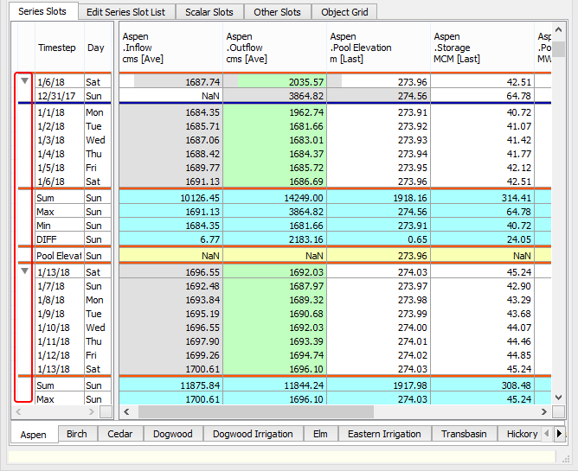Collapse the 1/13/18 summary group triangle
578x471 pixels.
[24, 271]
